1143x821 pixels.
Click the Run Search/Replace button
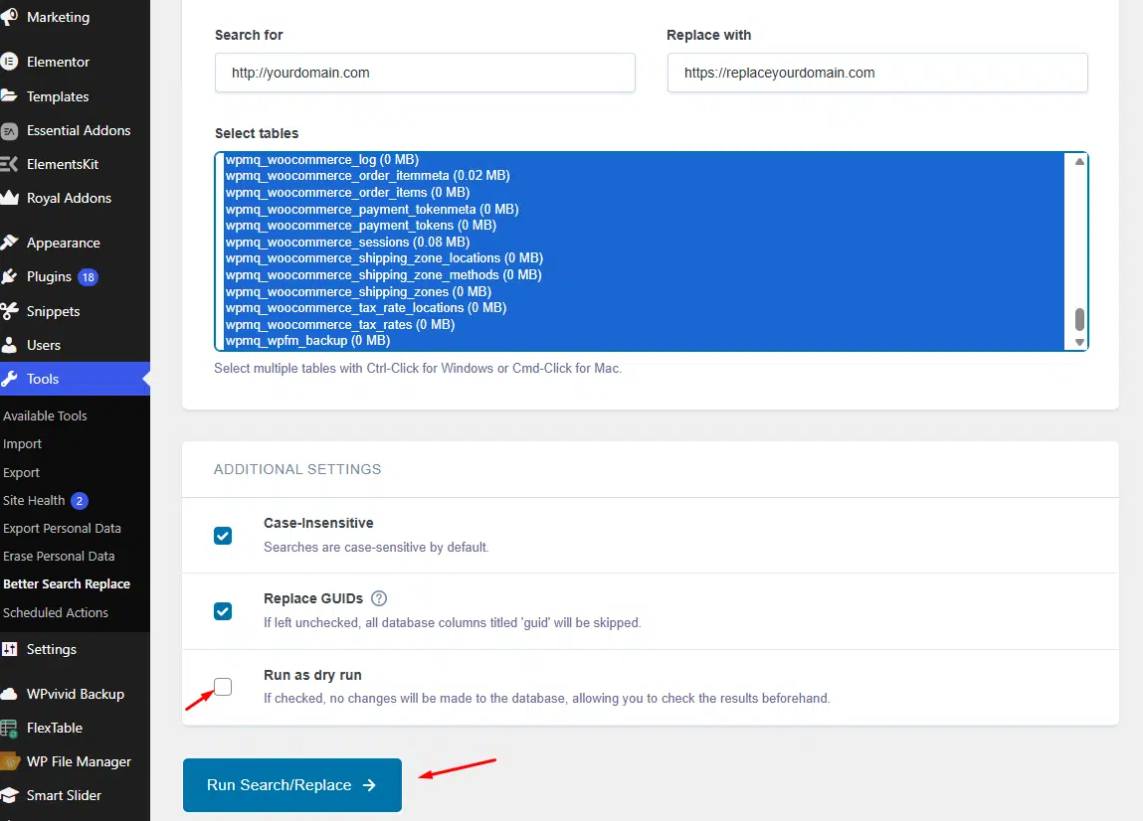coord(292,784)
